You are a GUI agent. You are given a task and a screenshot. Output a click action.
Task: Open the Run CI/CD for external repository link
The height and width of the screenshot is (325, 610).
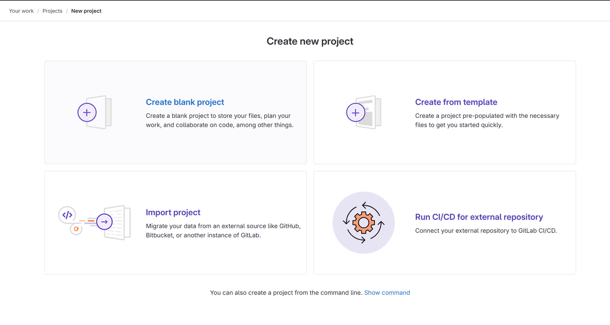coord(479,217)
